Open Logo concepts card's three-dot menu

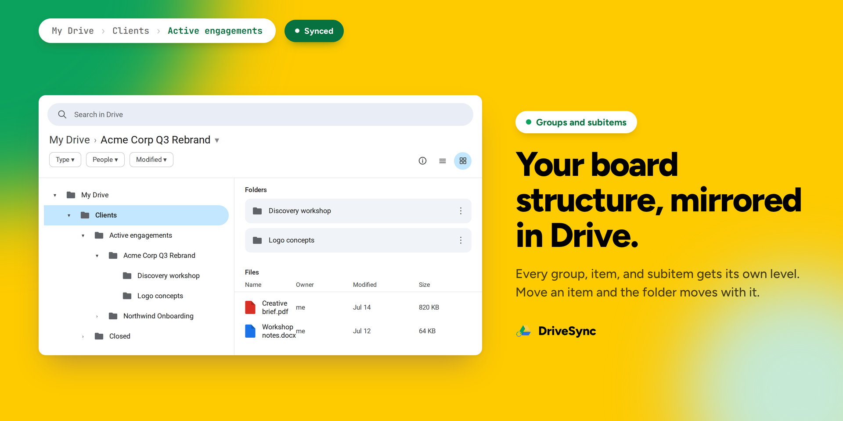tap(461, 240)
